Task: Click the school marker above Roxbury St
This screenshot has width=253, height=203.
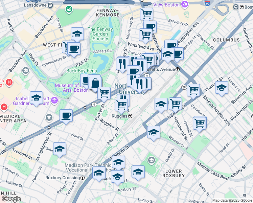Action: pos(118,177)
